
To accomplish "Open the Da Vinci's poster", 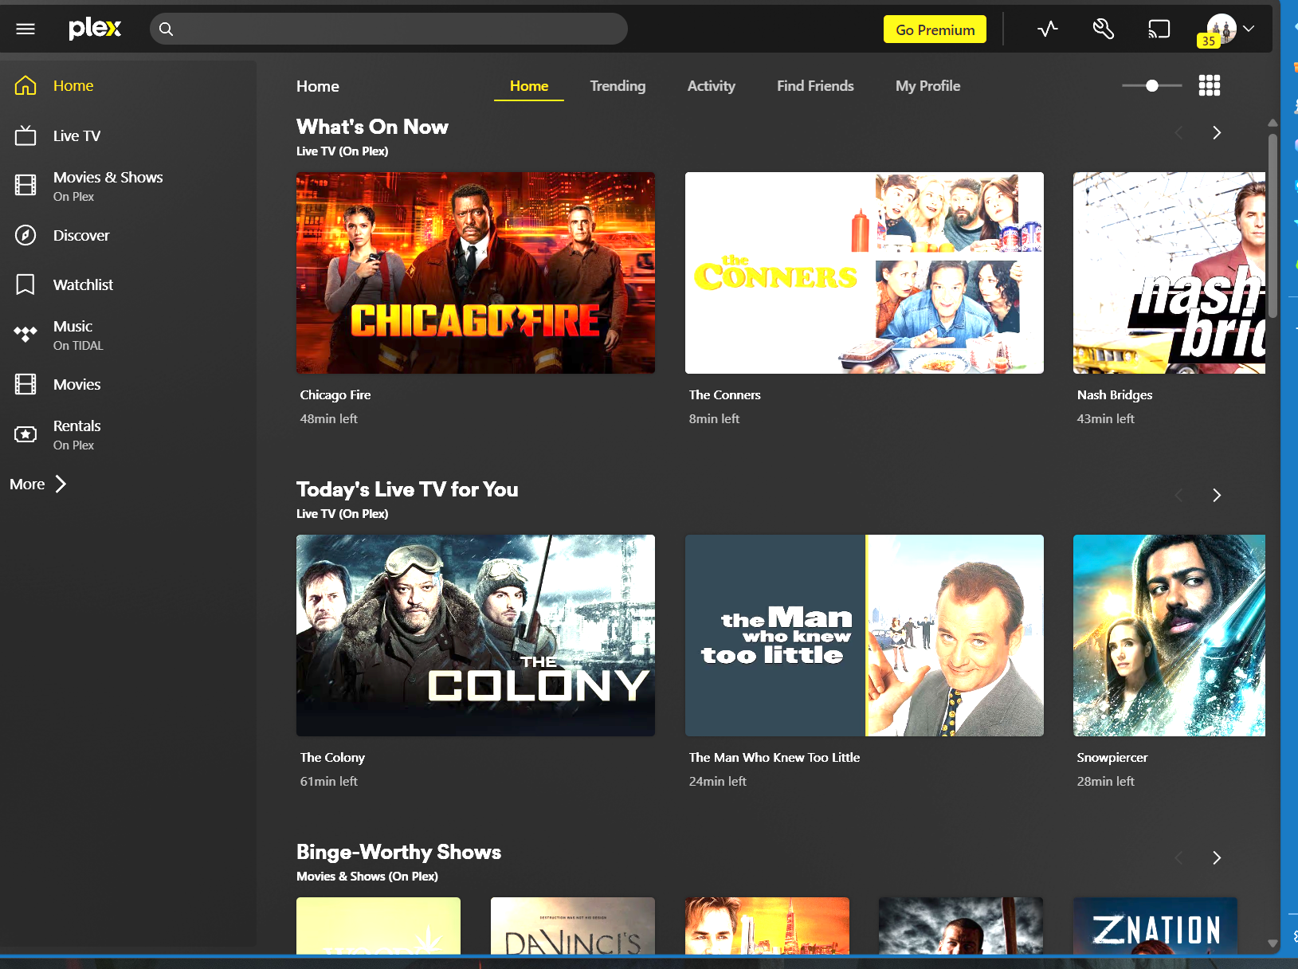I will click(573, 926).
